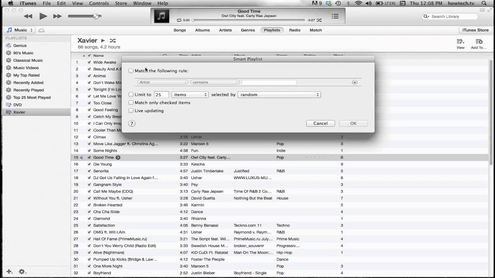Click OK in Smart Playlist dialog
Image resolution: width=495 pixels, height=278 pixels.
point(353,123)
